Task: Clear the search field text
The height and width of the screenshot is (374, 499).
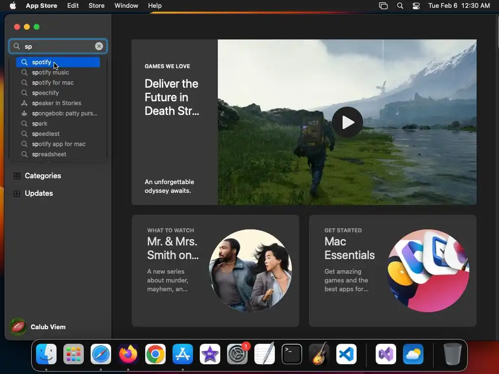Action: [x=99, y=46]
